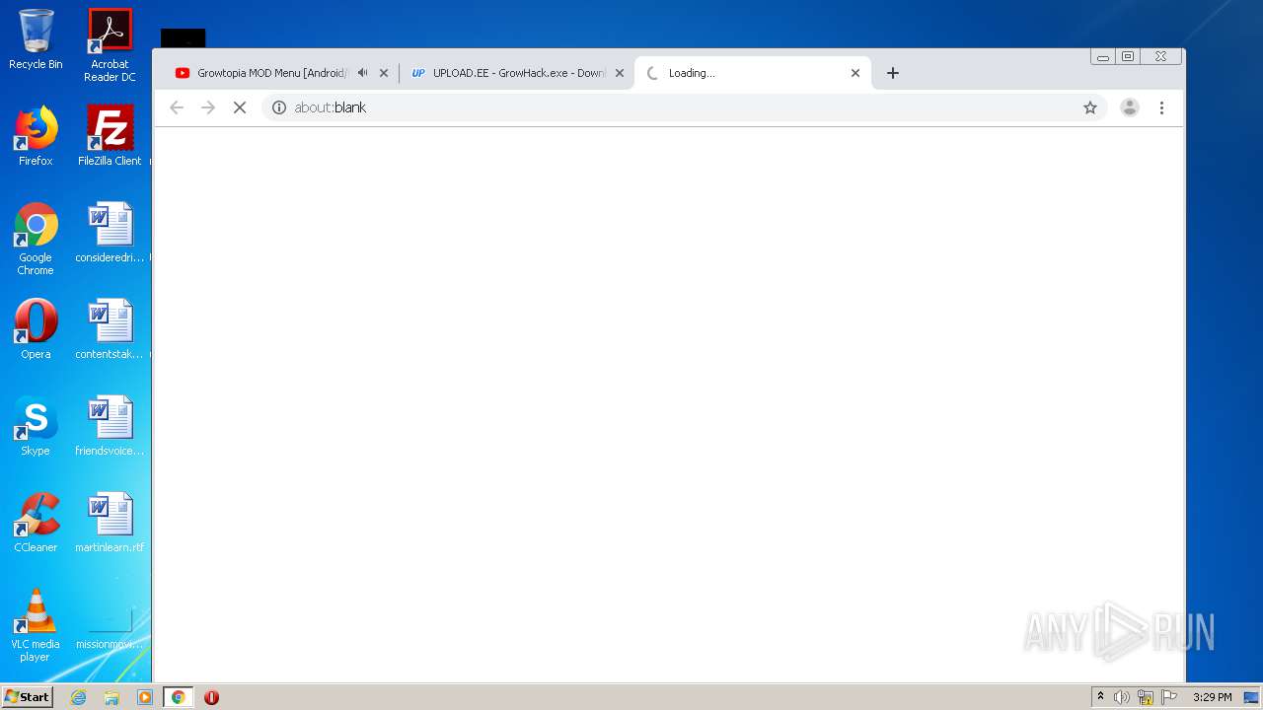Open the Windows Start menu
1263x710 pixels.
[27, 697]
